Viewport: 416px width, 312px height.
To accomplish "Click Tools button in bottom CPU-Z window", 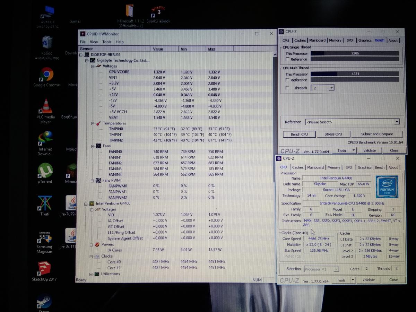I will (341, 280).
